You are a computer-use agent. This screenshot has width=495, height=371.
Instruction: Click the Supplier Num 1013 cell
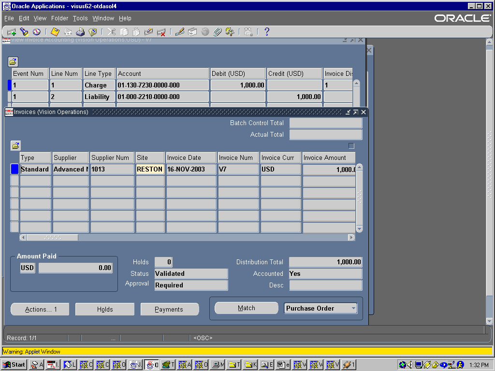[x=112, y=170]
